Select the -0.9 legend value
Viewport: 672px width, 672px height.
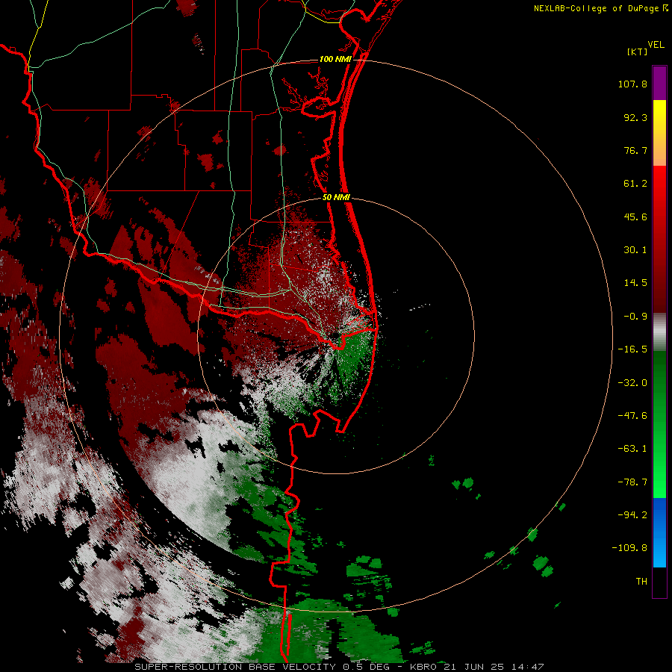pyautogui.click(x=635, y=317)
